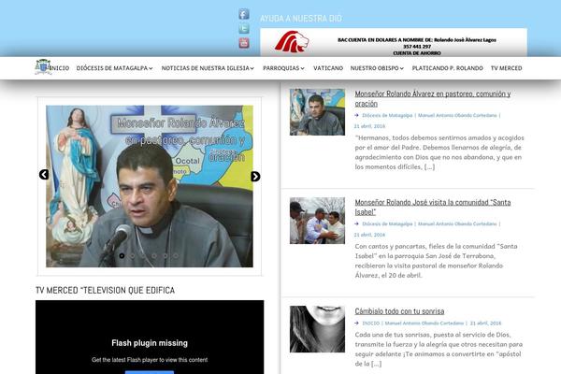Click the smile article's date 21 abril, 2016

(x=485, y=323)
